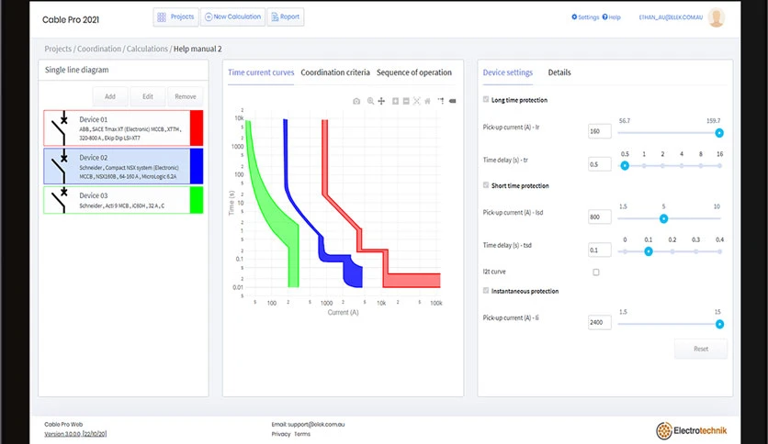The image size is (768, 444).
Task: Toggle spike lines icon in chart toolbar
Action: pyautogui.click(x=441, y=101)
